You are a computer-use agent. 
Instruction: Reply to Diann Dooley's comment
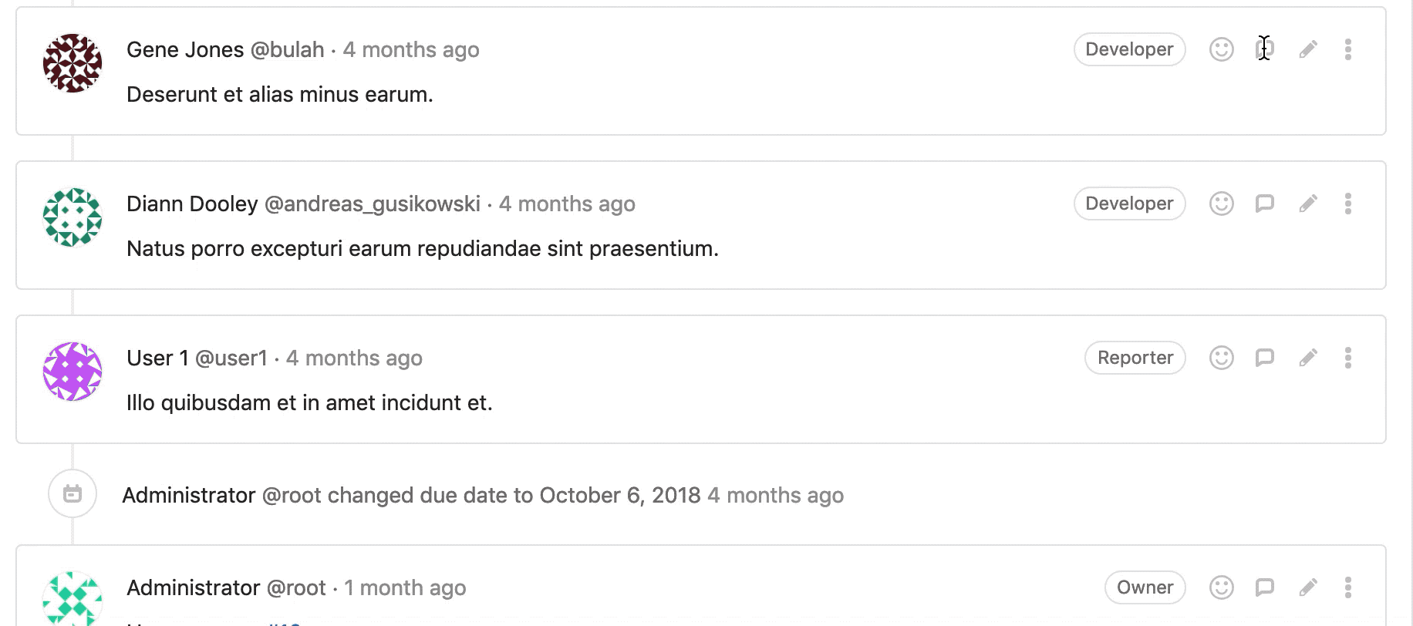coord(1264,203)
